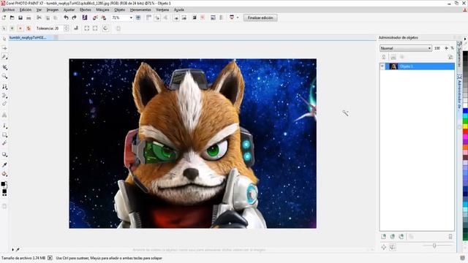The width and height of the screenshot is (468, 263).
Task: Open the Archivo menu
Action: click(x=8, y=9)
